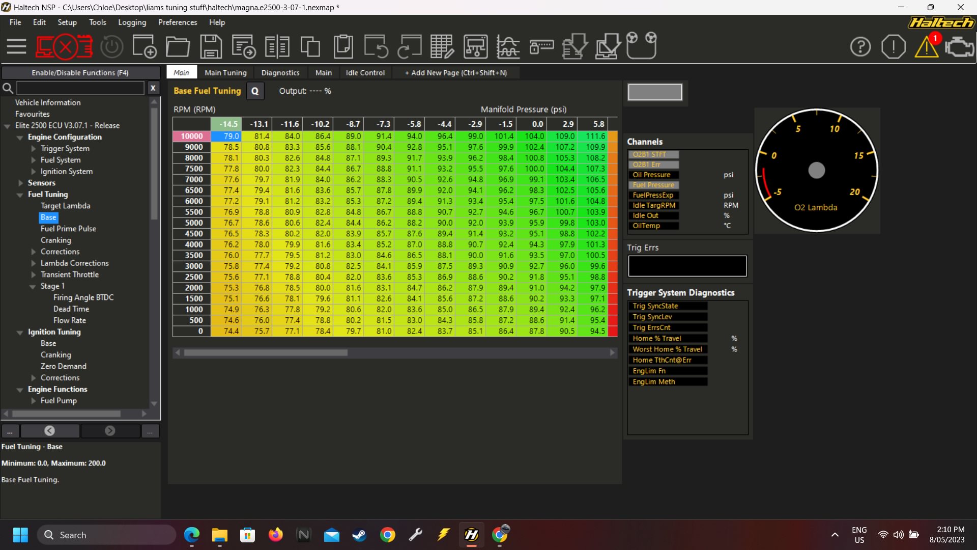The image size is (977, 550).
Task: Collapse the Fuel Tuning node
Action: 20,195
